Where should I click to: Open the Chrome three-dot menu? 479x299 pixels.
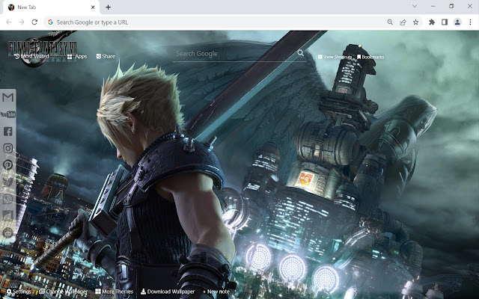pos(470,22)
